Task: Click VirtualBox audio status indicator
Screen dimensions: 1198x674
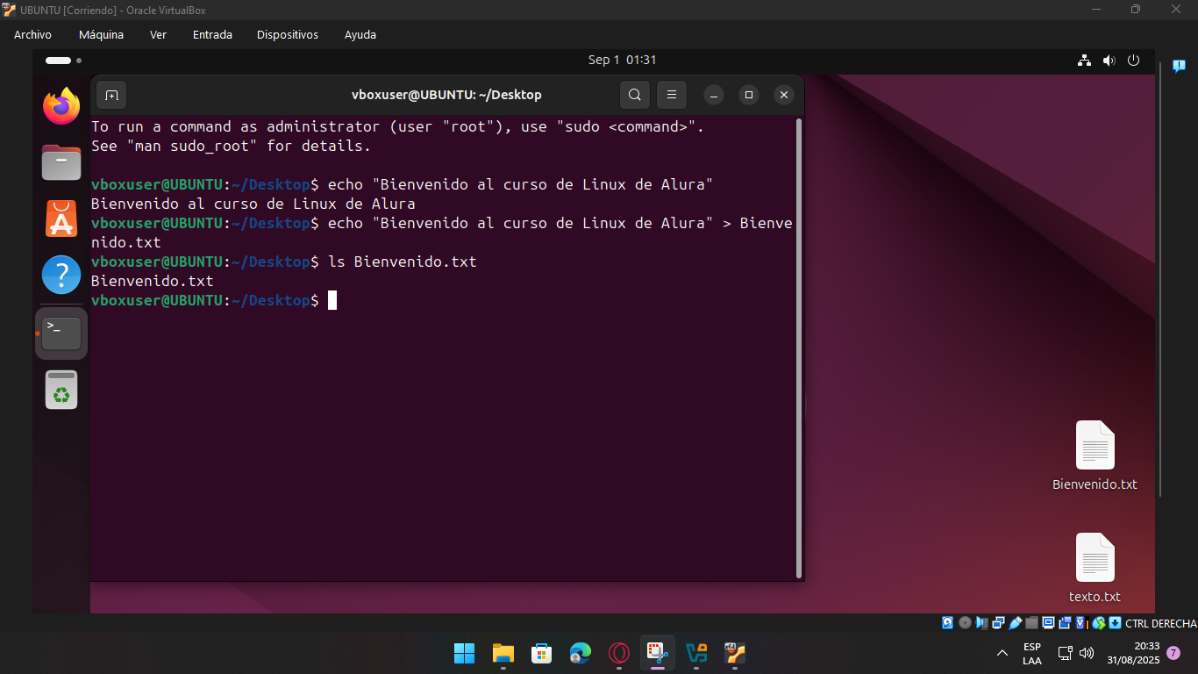Action: click(x=981, y=623)
